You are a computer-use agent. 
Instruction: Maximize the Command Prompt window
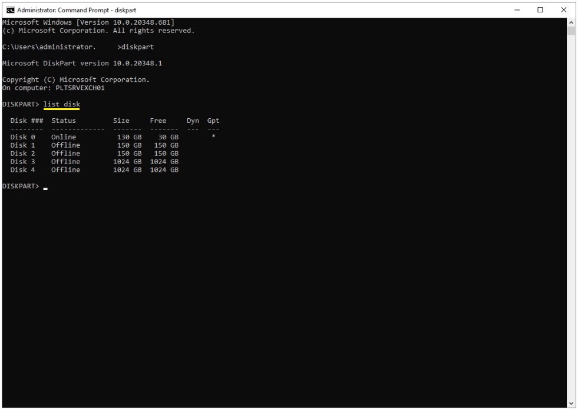coord(540,10)
